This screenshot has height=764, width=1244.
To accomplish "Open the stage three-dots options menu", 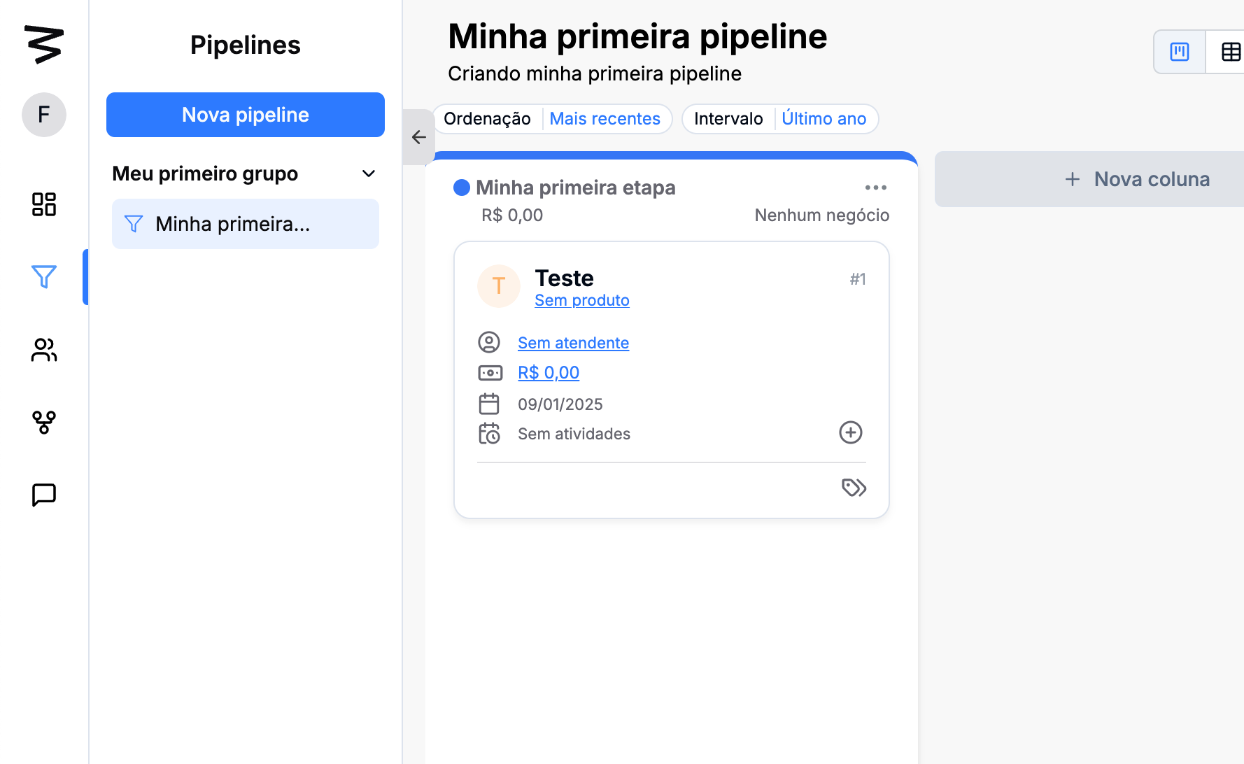I will (875, 188).
